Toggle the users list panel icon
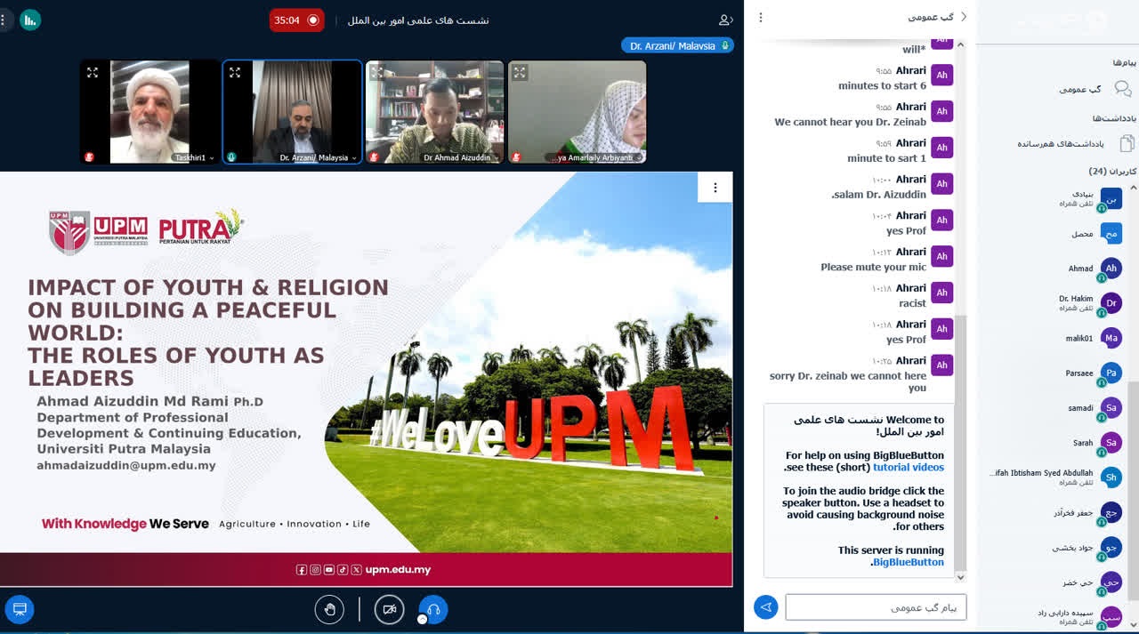Image resolution: width=1139 pixels, height=634 pixels. pos(726,20)
